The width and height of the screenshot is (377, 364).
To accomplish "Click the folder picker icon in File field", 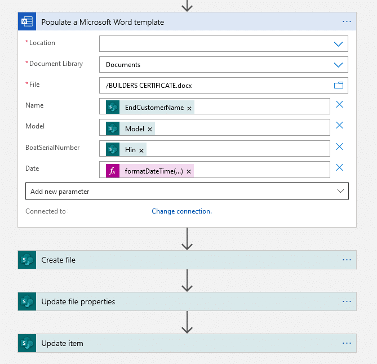I will pos(338,86).
